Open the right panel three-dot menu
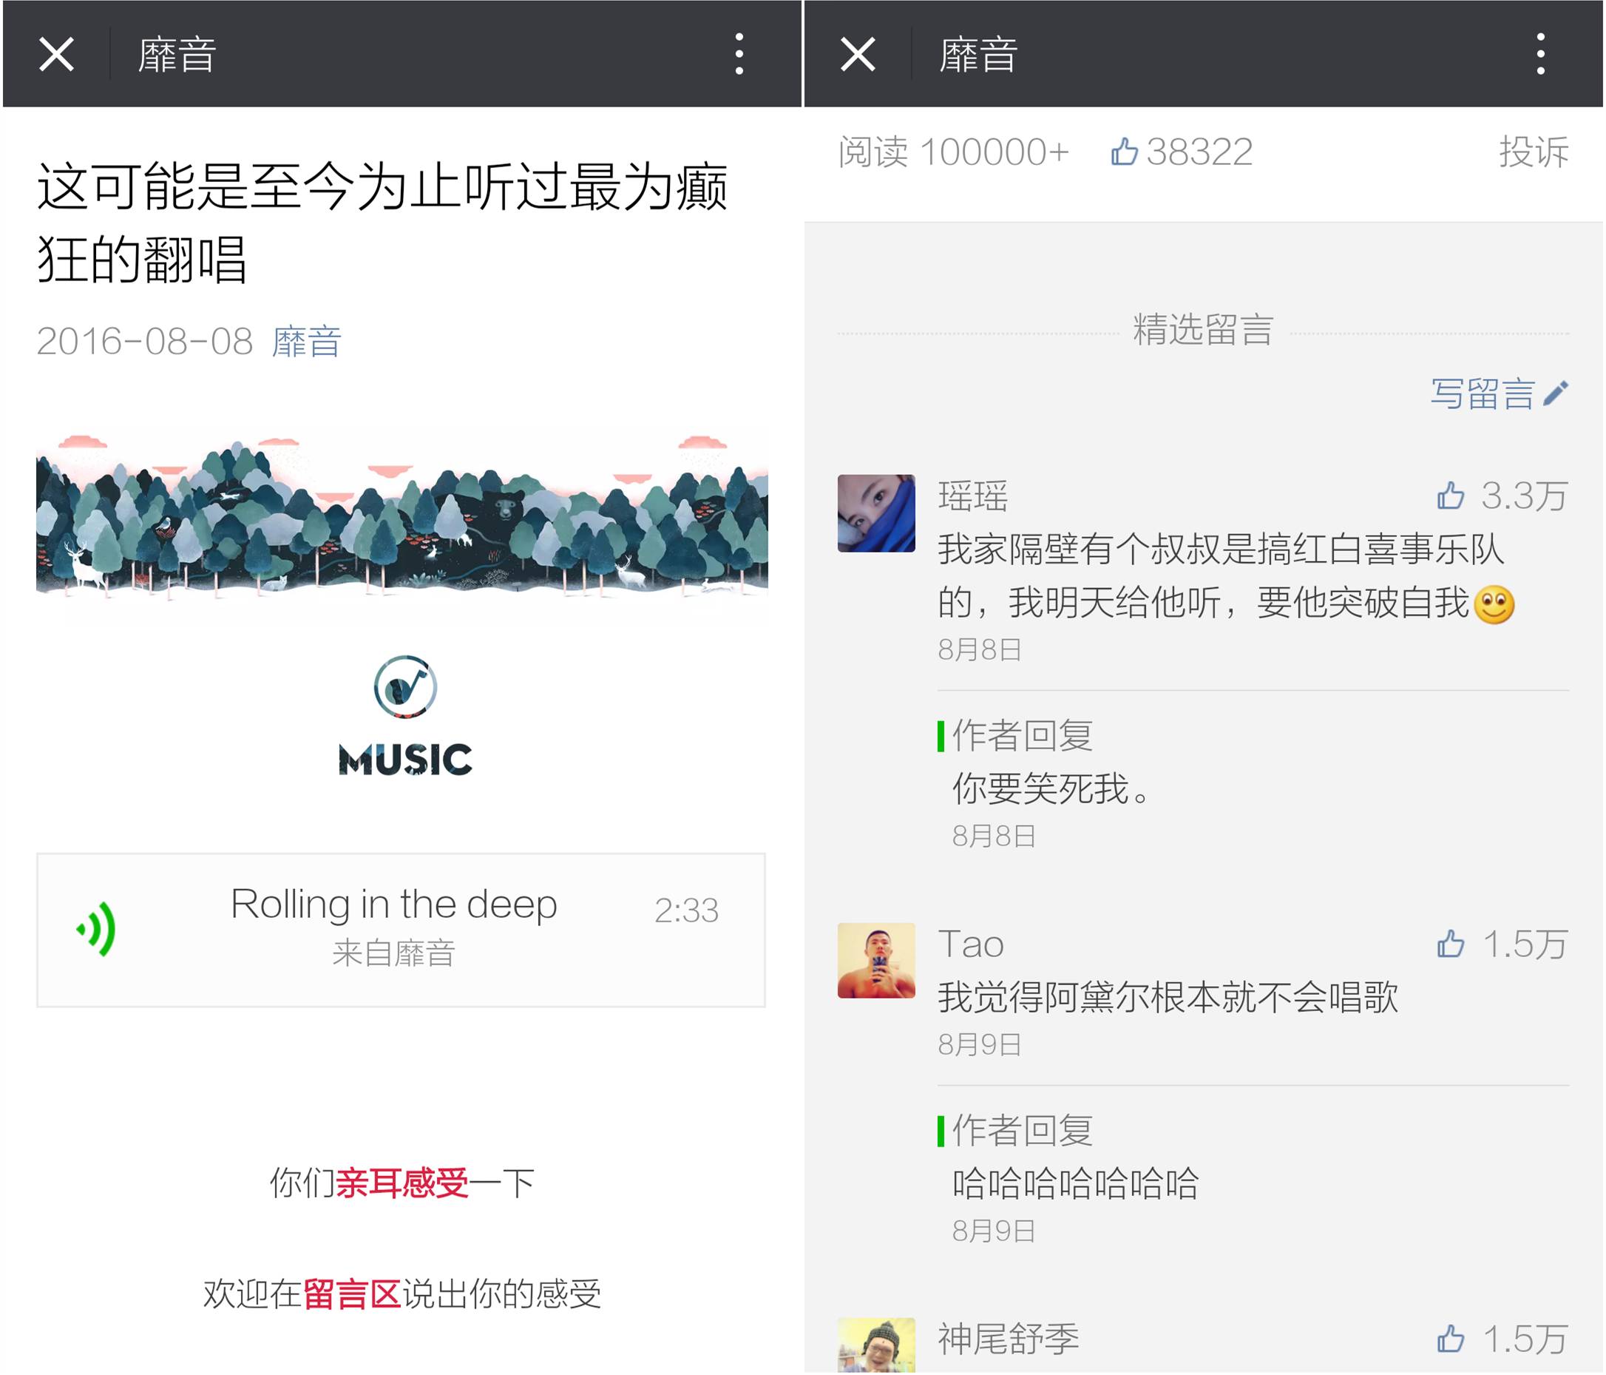Screen dimensions: 1606x1375 click(1540, 54)
